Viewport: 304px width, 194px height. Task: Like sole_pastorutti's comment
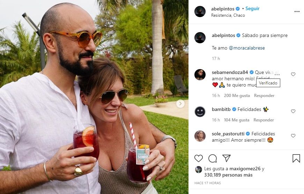293,136
